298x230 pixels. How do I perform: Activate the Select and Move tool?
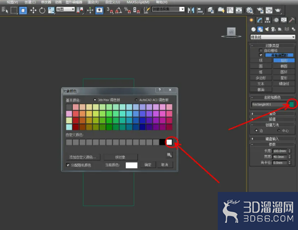point(33,10)
